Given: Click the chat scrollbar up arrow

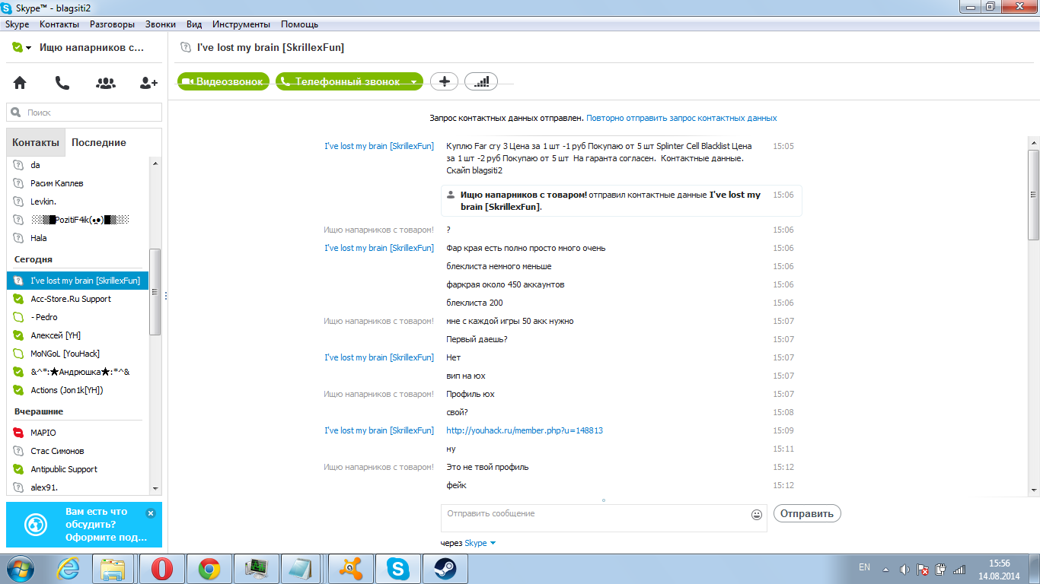Looking at the screenshot, I should tap(1033, 143).
